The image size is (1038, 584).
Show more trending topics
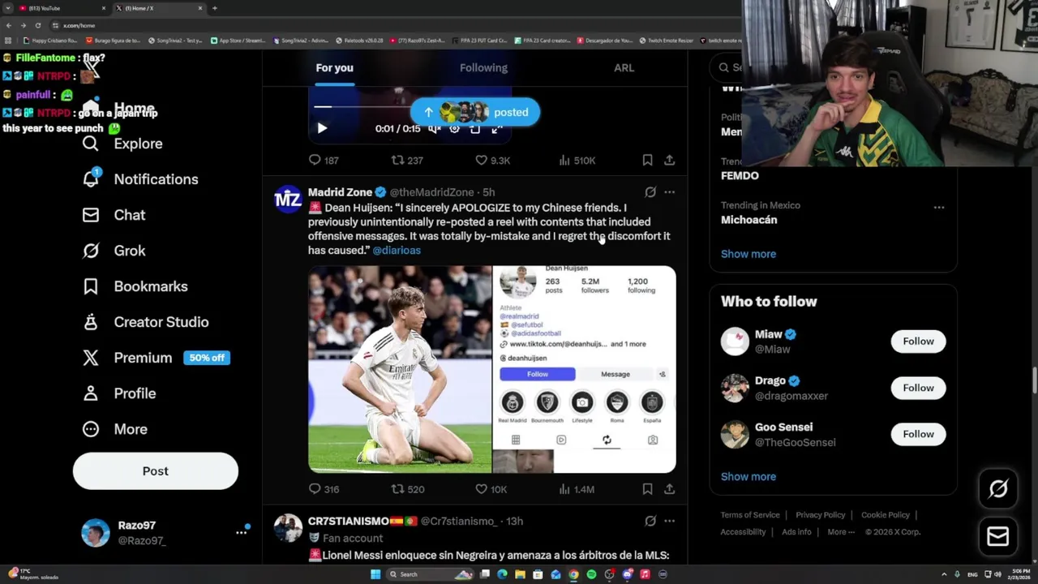(748, 254)
